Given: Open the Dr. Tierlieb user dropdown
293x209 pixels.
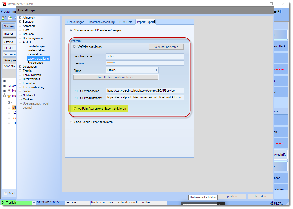Looking at the screenshot, I should (x=34, y=203).
